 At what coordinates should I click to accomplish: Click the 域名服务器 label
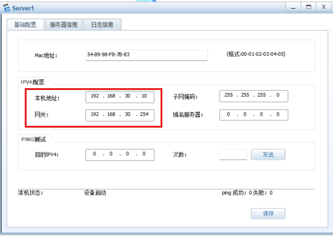(188, 115)
